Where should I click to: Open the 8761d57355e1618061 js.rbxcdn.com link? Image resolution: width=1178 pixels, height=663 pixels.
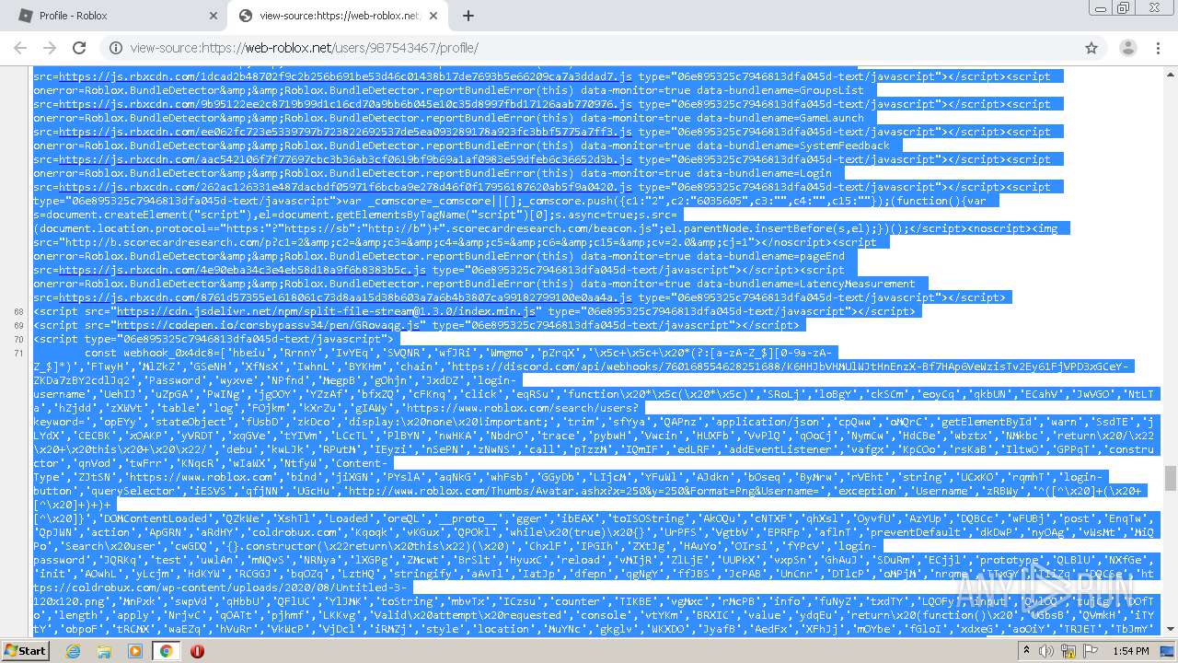coord(345,297)
